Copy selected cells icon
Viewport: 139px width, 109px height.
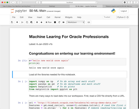[x=27, y=22]
